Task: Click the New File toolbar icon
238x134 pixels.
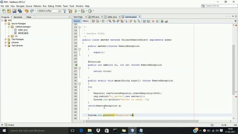Action: [x=4, y=11]
